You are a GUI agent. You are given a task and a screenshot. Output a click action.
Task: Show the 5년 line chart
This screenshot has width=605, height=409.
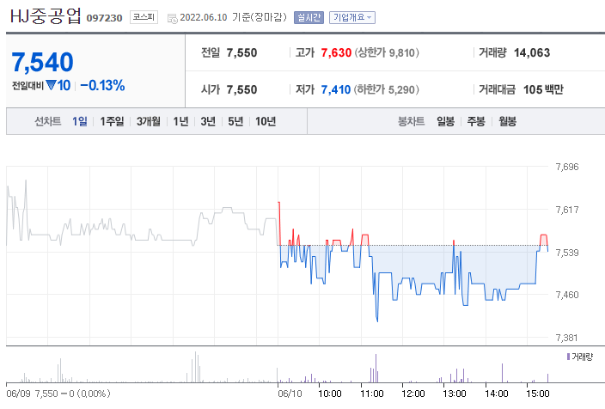(235, 121)
